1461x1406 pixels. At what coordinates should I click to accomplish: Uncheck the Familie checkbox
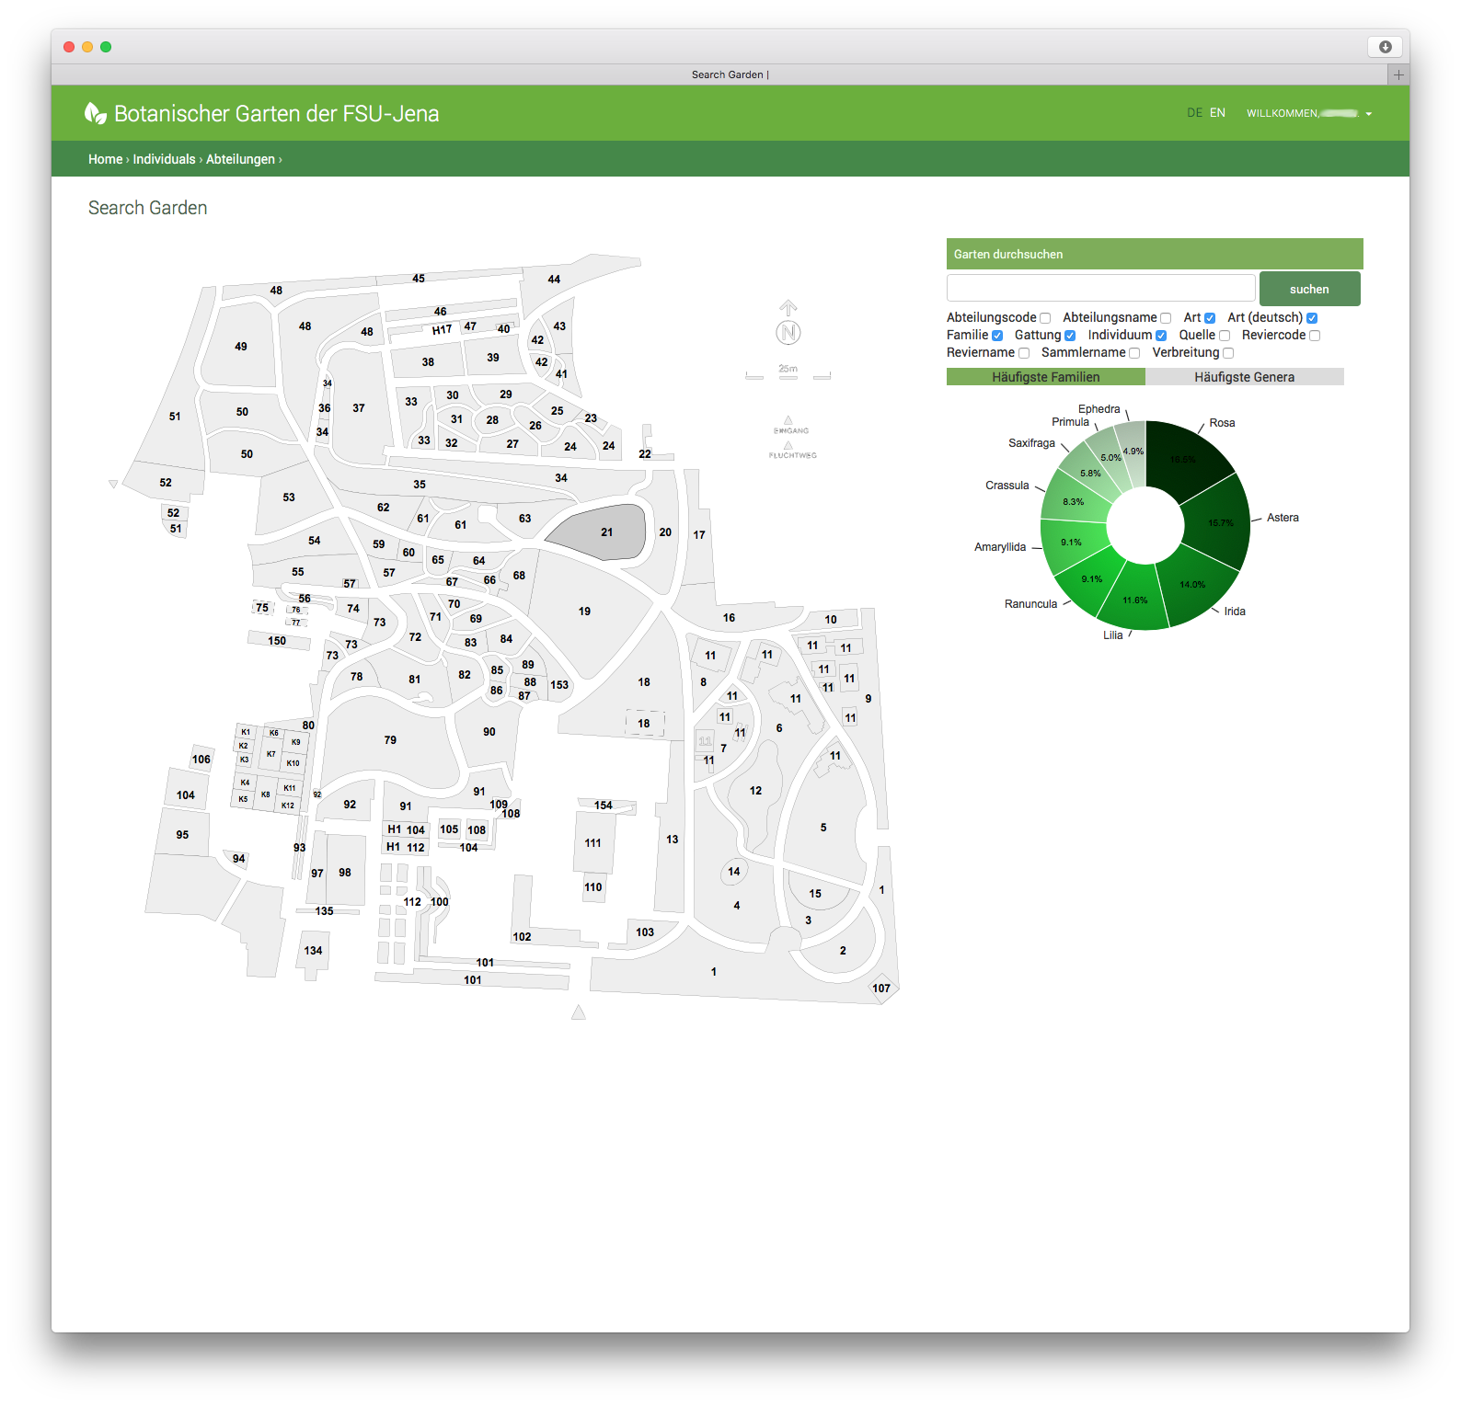point(997,336)
